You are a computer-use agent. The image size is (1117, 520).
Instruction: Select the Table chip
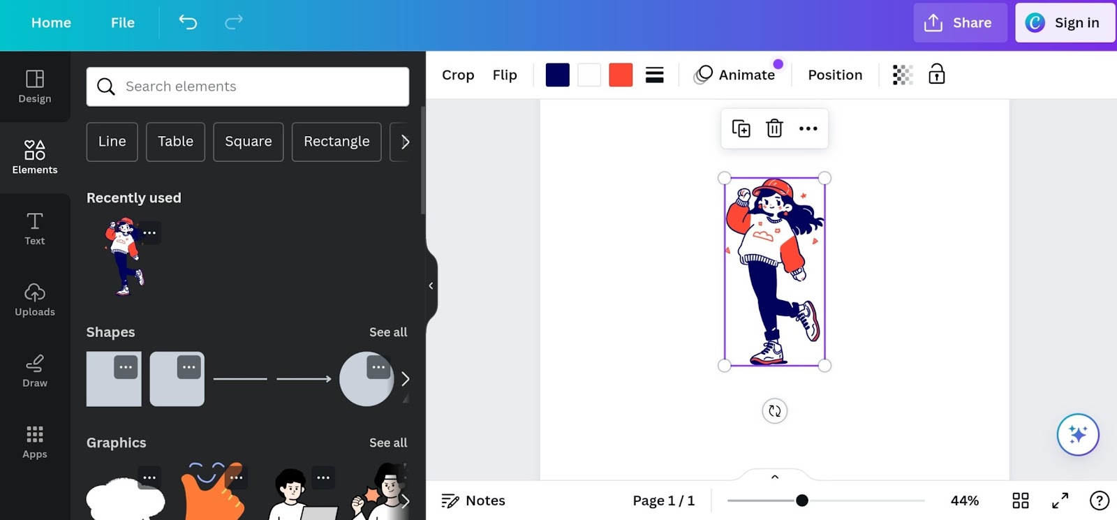175,142
